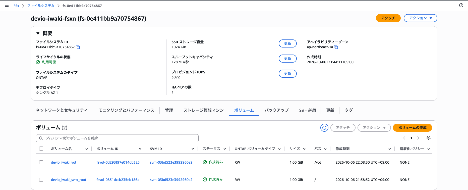Open the S3 - 新規 tab
This screenshot has width=468, height=190.
(x=308, y=110)
